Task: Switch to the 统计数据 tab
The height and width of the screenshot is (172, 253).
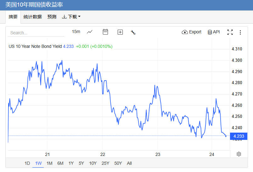Action: click(x=33, y=17)
